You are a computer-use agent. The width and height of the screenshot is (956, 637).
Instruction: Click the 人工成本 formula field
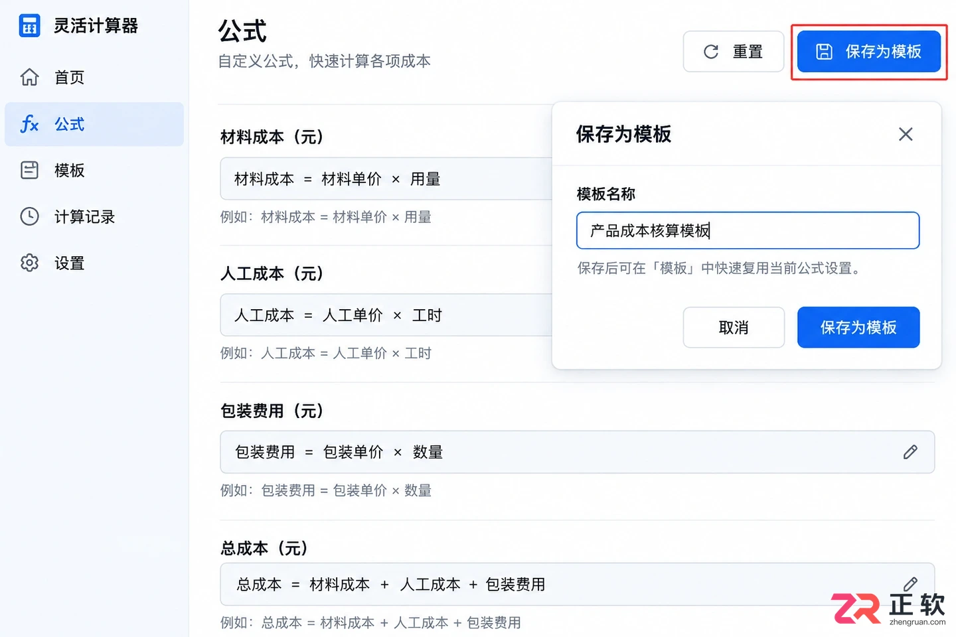pyautogui.click(x=386, y=315)
